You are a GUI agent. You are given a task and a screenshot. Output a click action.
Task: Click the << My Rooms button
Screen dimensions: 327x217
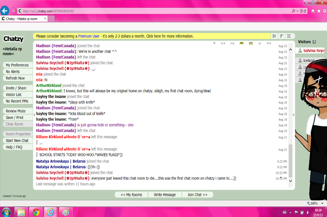pyautogui.click(x=131, y=195)
